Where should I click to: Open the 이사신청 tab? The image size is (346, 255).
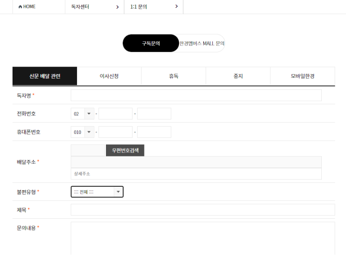[109, 76]
